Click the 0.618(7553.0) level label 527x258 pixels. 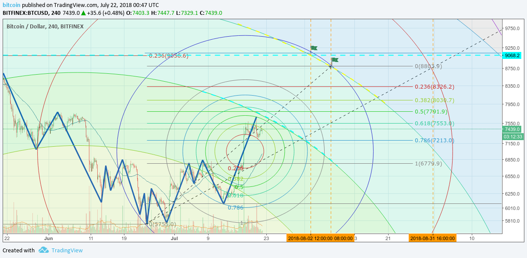(x=434, y=124)
